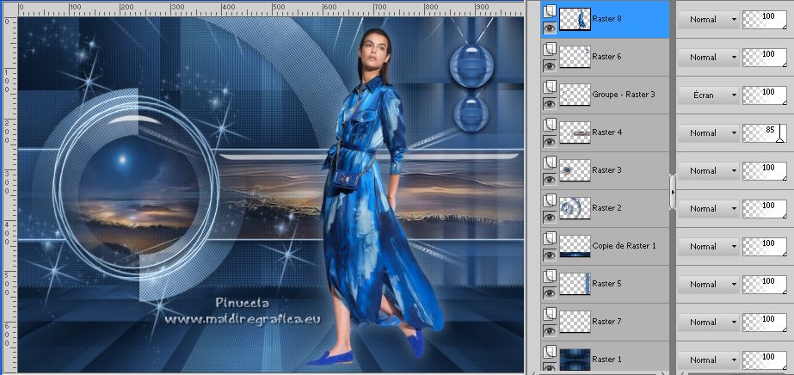Toggle Raster 4 layer visibility eye
The image size is (794, 375).
coord(550,141)
